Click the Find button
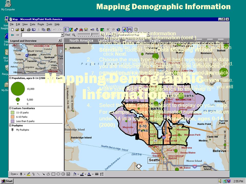 [x=67, y=35]
